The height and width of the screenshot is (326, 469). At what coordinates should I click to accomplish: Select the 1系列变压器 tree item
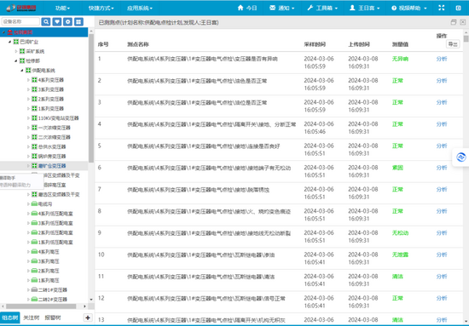(51, 109)
